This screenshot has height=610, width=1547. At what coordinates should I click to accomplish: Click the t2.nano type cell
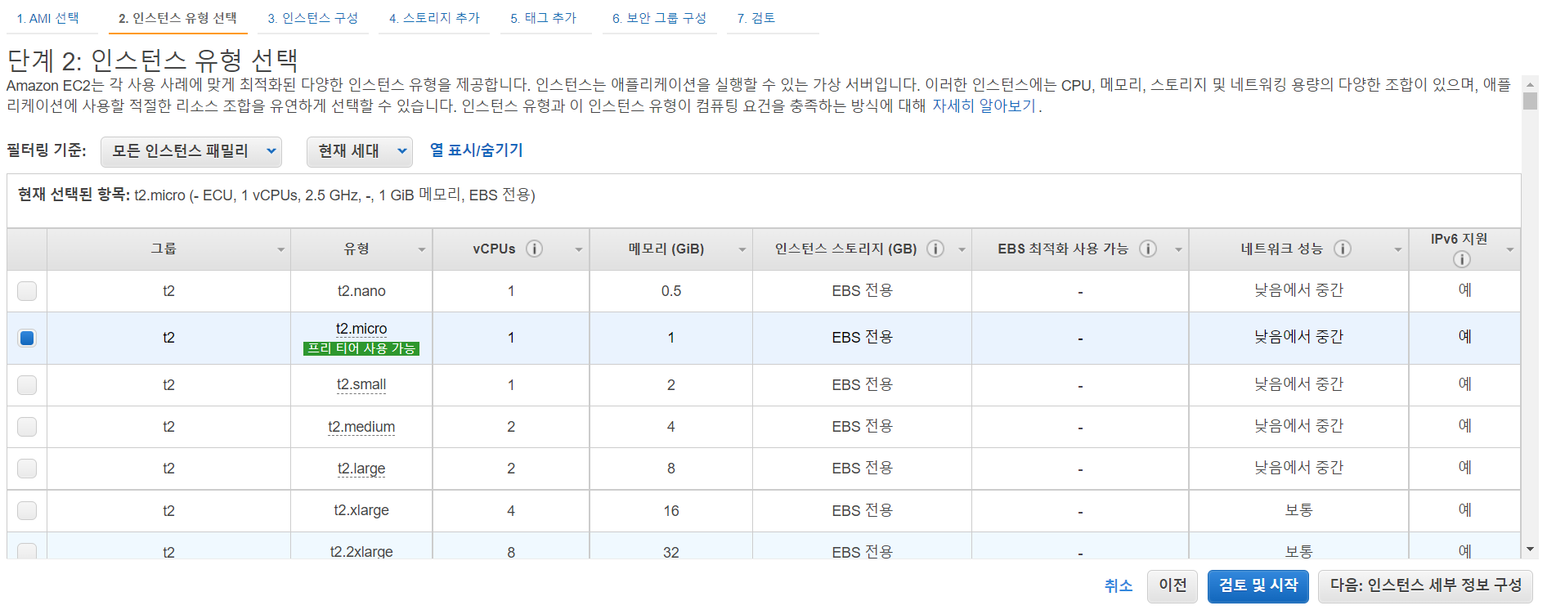[x=361, y=291]
